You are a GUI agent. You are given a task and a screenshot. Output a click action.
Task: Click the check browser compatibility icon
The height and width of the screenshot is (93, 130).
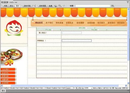tap(60, 6)
